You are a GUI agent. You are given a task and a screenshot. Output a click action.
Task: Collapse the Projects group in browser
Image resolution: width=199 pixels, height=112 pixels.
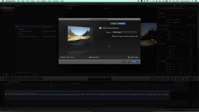click(x=16, y=29)
